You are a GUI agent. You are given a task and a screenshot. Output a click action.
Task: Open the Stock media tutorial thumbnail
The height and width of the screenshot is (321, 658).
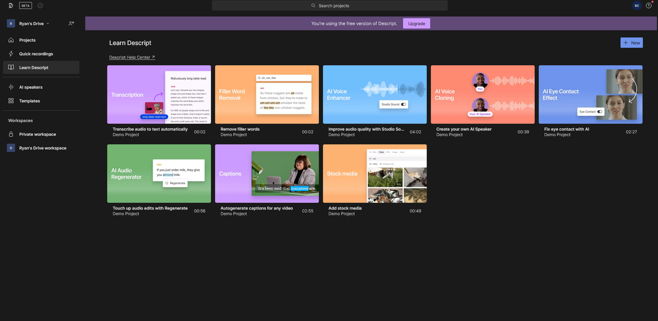[375, 174]
